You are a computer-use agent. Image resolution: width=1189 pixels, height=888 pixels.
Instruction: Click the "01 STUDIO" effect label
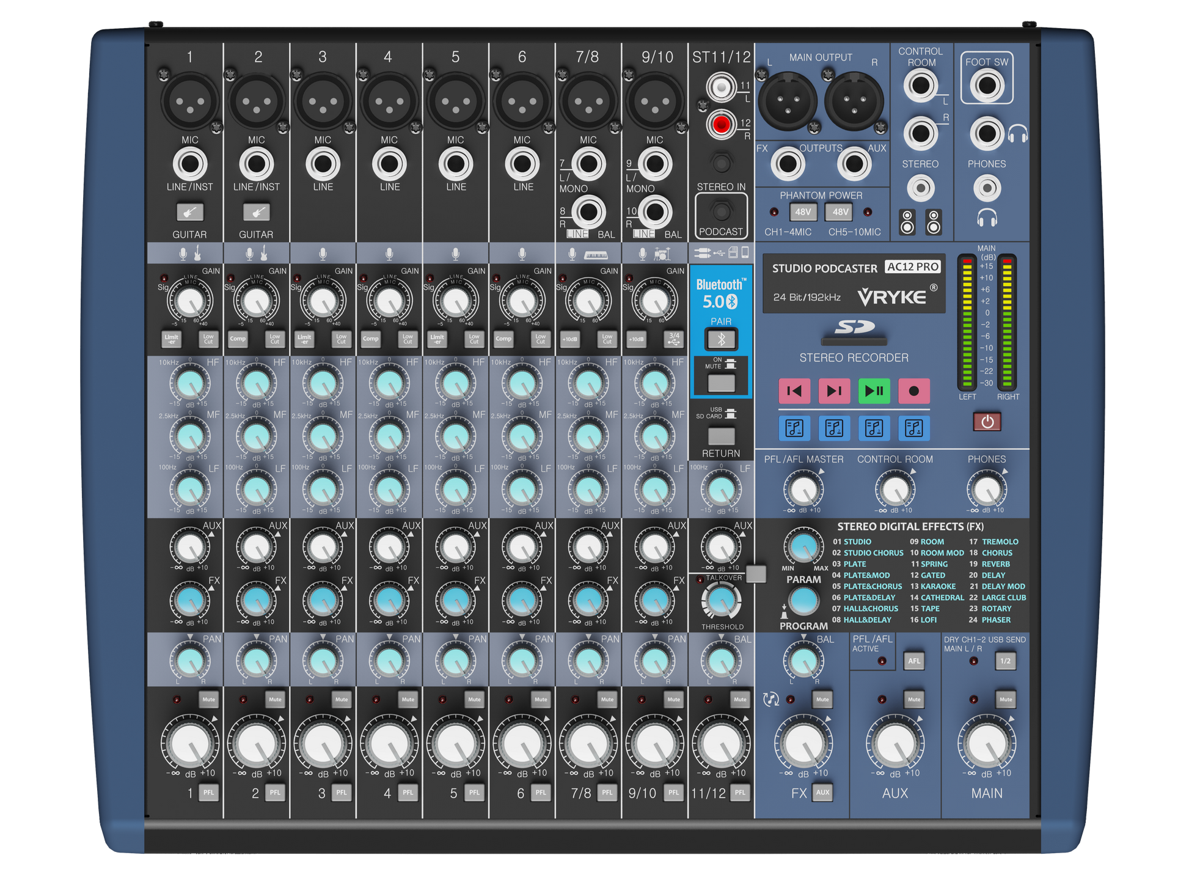pyautogui.click(x=852, y=541)
